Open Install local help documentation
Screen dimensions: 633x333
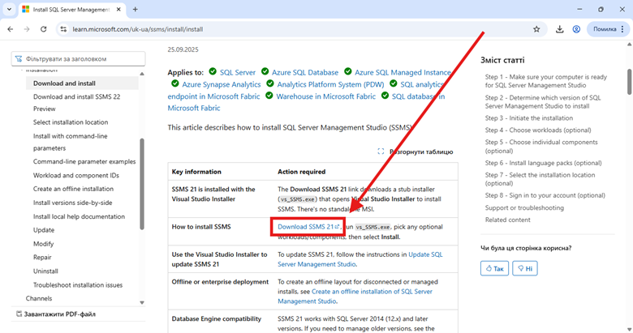(x=79, y=216)
